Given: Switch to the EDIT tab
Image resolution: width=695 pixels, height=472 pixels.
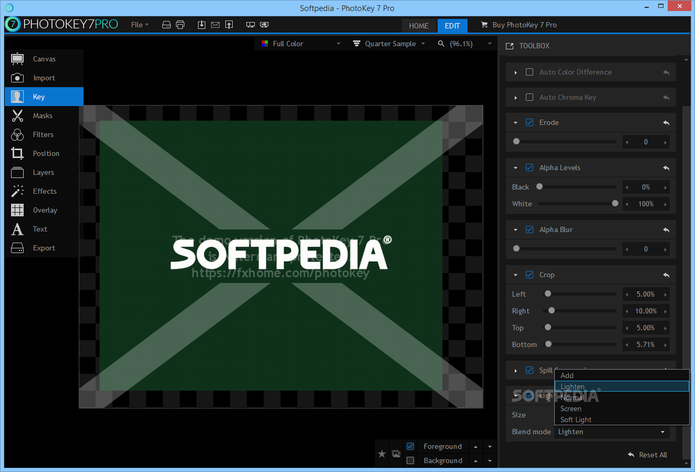Looking at the screenshot, I should click(x=452, y=26).
